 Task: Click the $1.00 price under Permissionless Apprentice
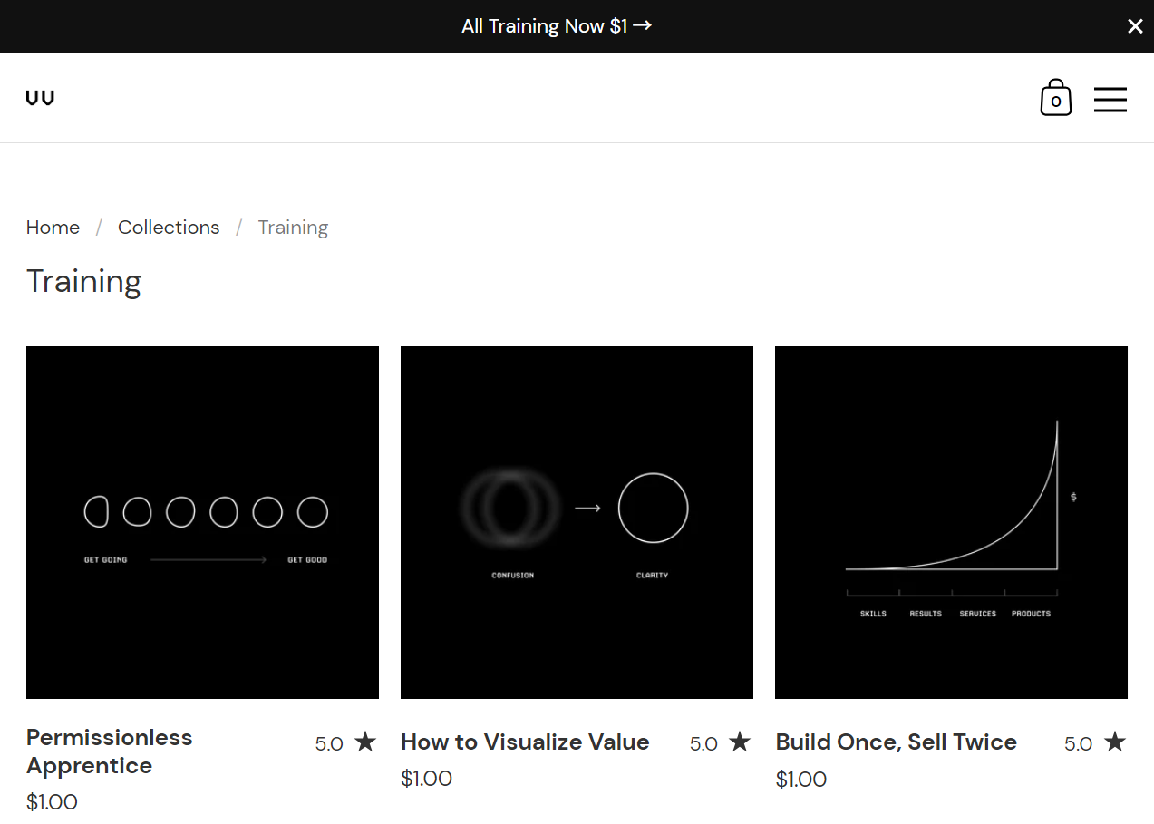[52, 801]
